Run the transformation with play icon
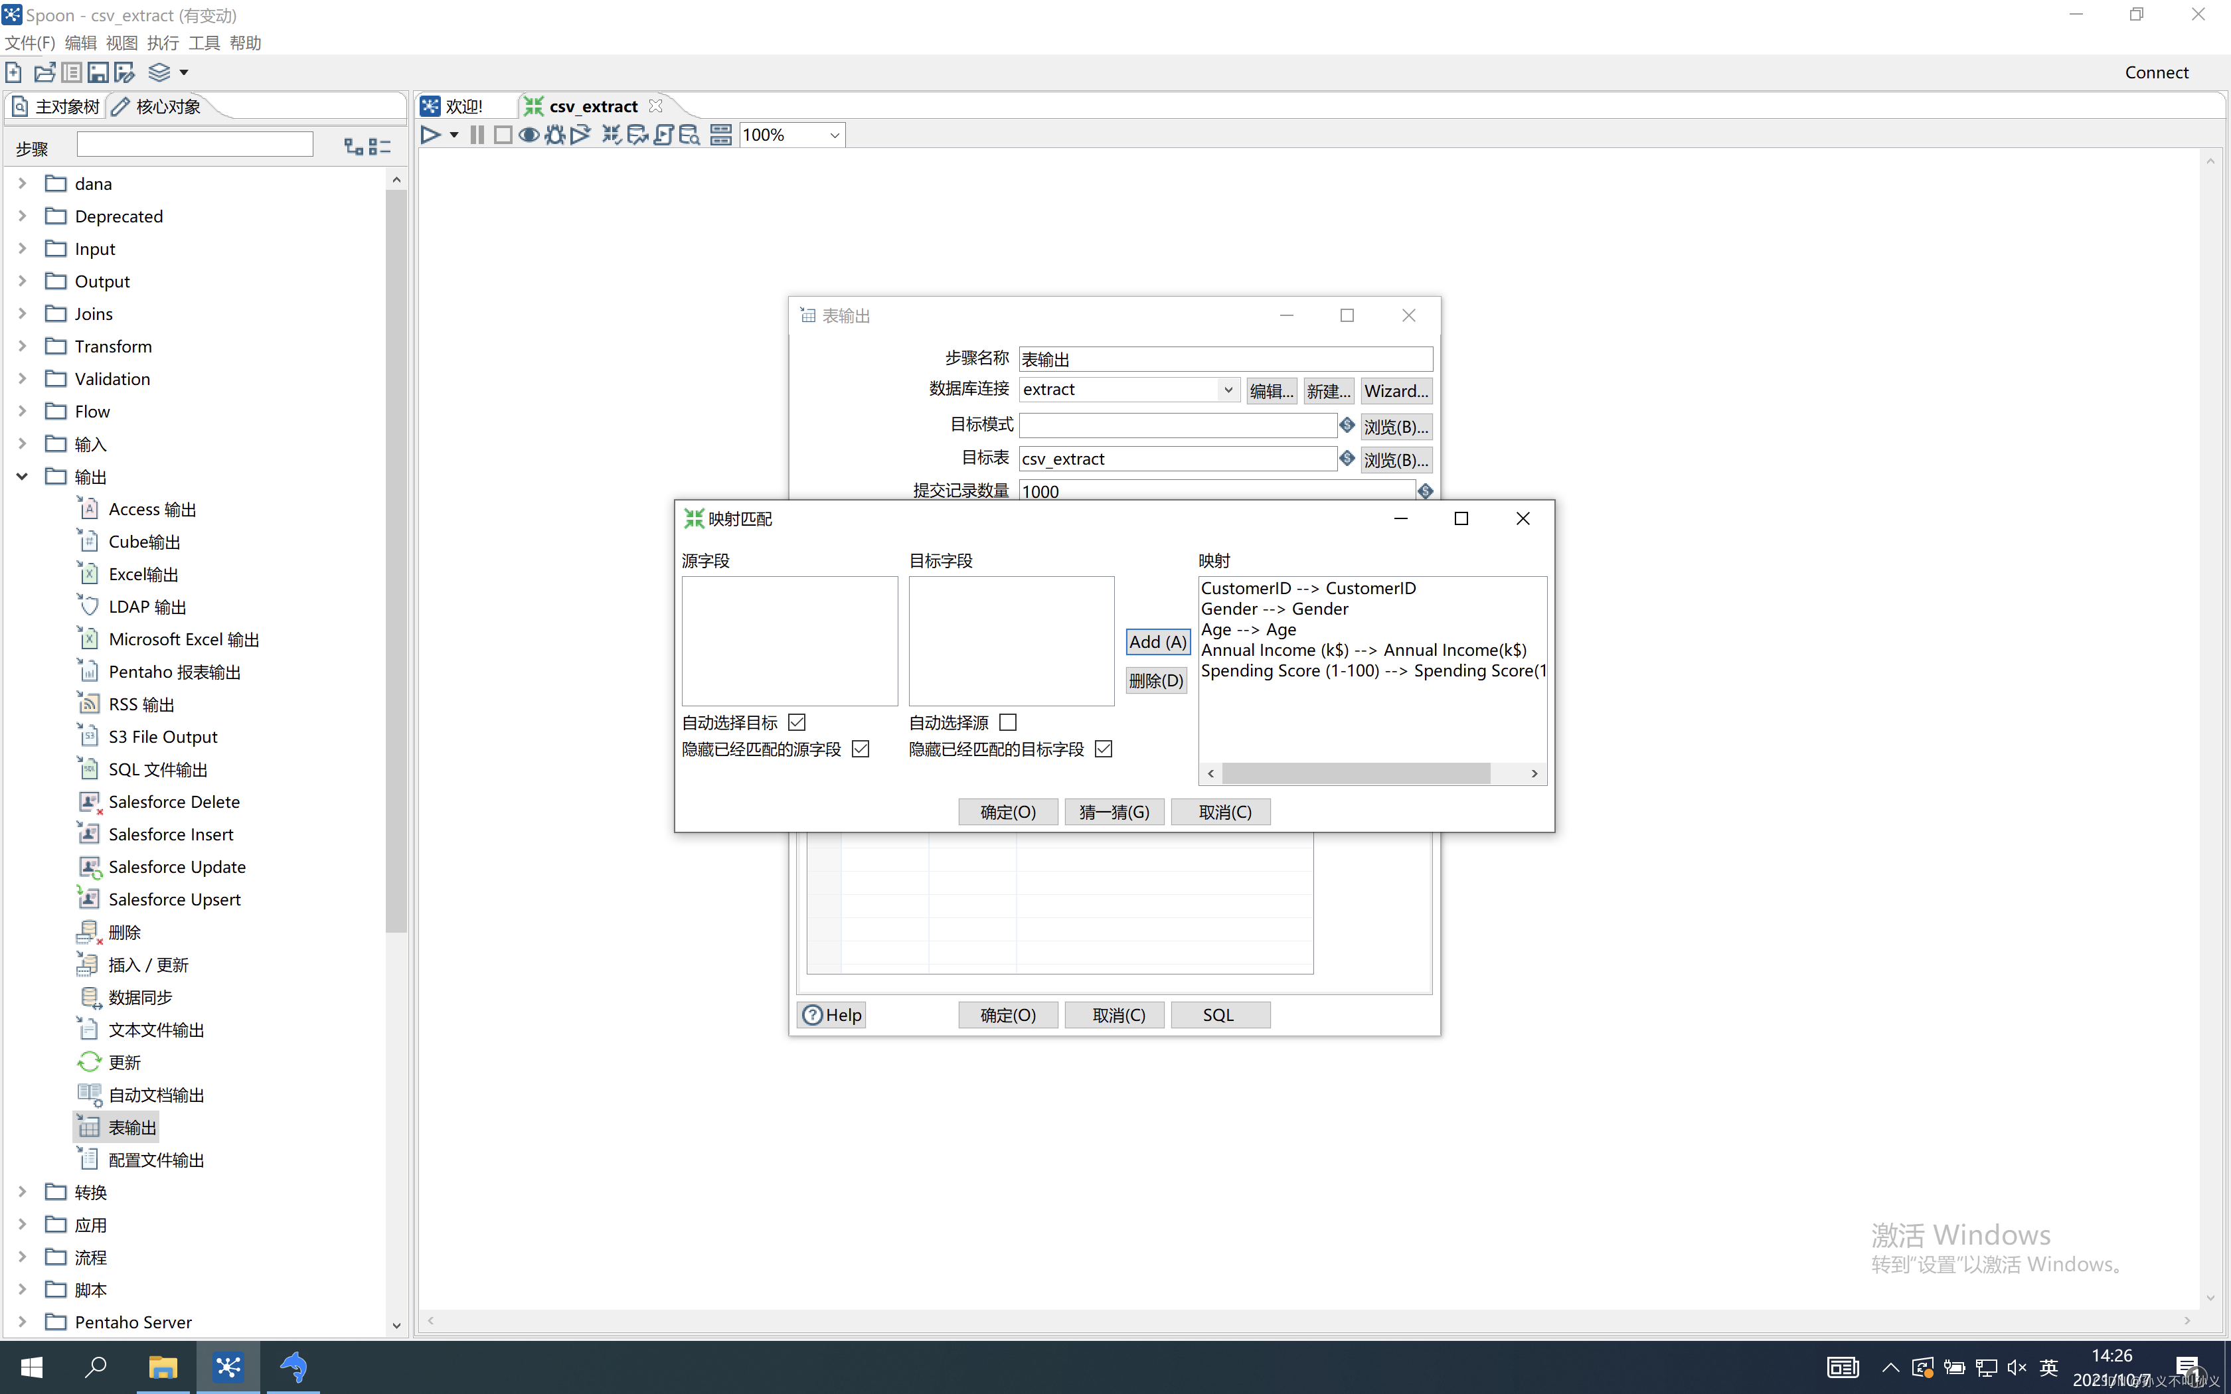Image resolution: width=2231 pixels, height=1394 pixels. [x=430, y=135]
